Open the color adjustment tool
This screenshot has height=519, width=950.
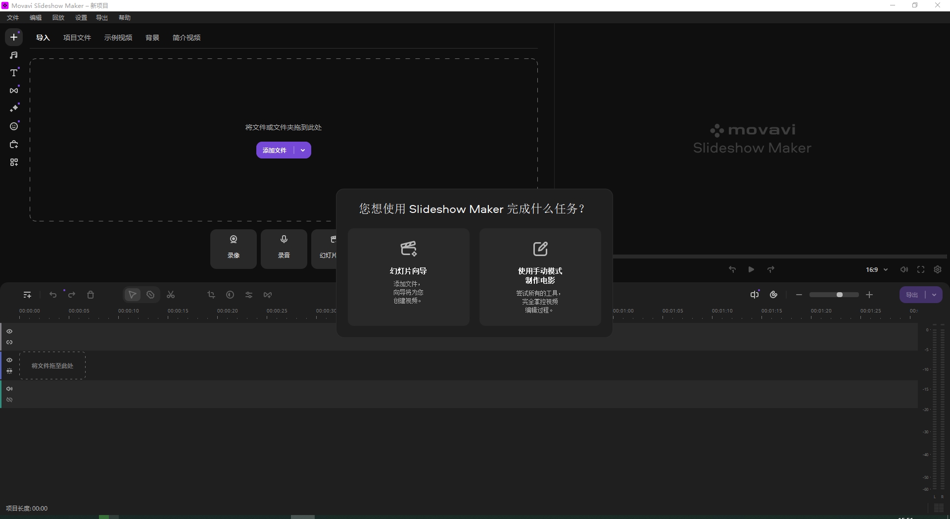point(230,295)
